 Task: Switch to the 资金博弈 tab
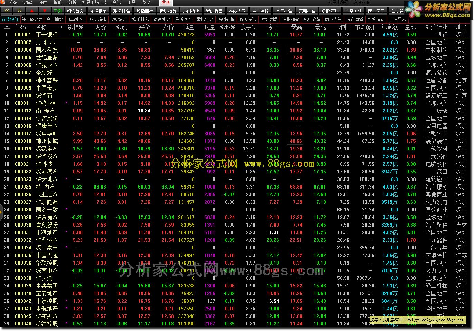coord(55,19)
